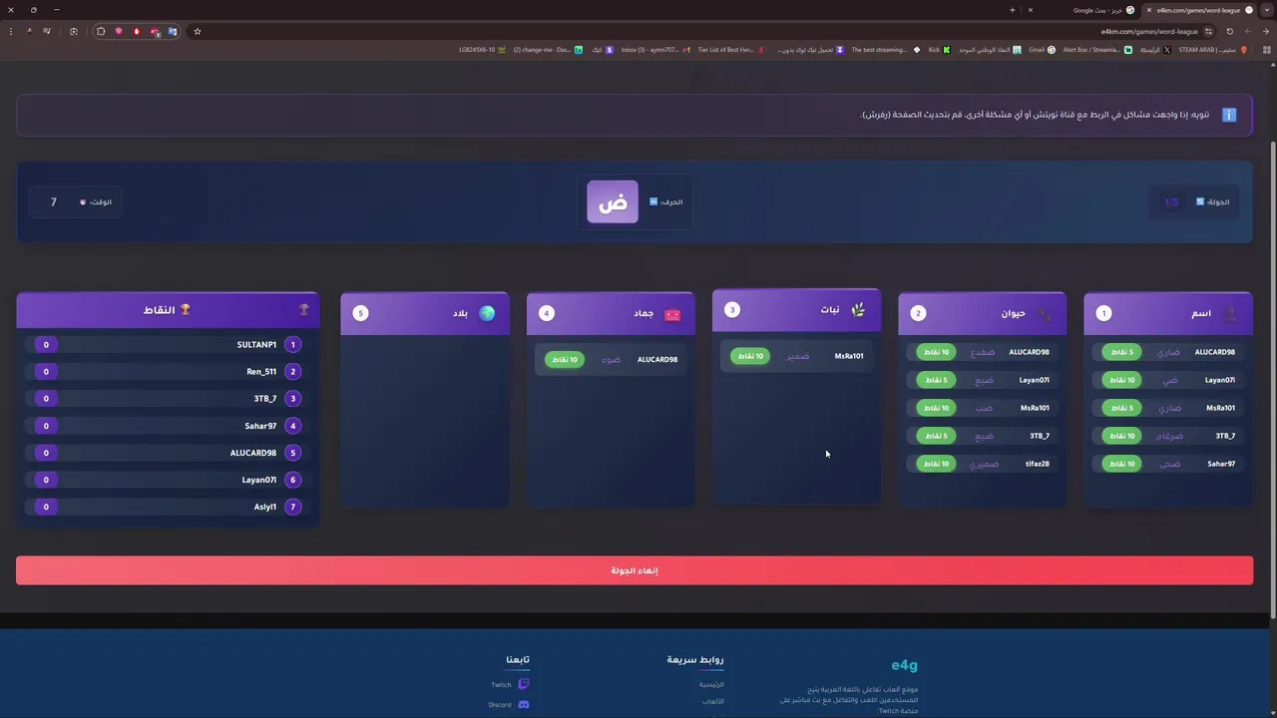Open the 'Tier List of Best Her...' bookmark
Image resolution: width=1277 pixels, height=718 pixels.
(731, 50)
